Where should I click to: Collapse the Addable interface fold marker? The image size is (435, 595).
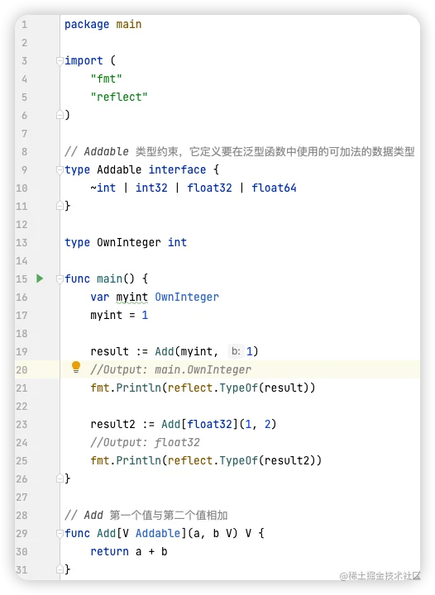[60, 169]
